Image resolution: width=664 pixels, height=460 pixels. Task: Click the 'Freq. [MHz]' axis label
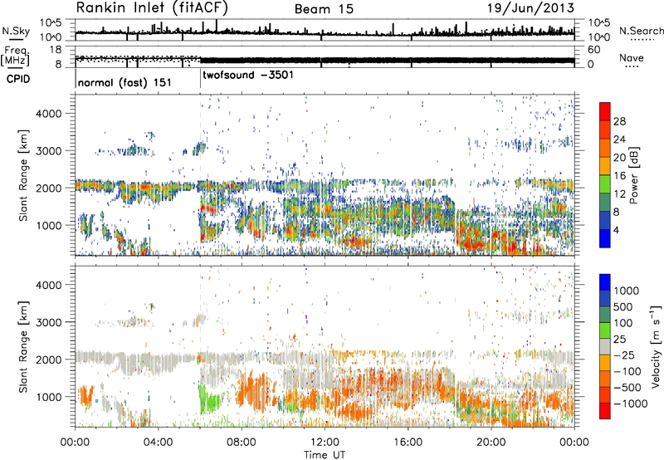16,56
